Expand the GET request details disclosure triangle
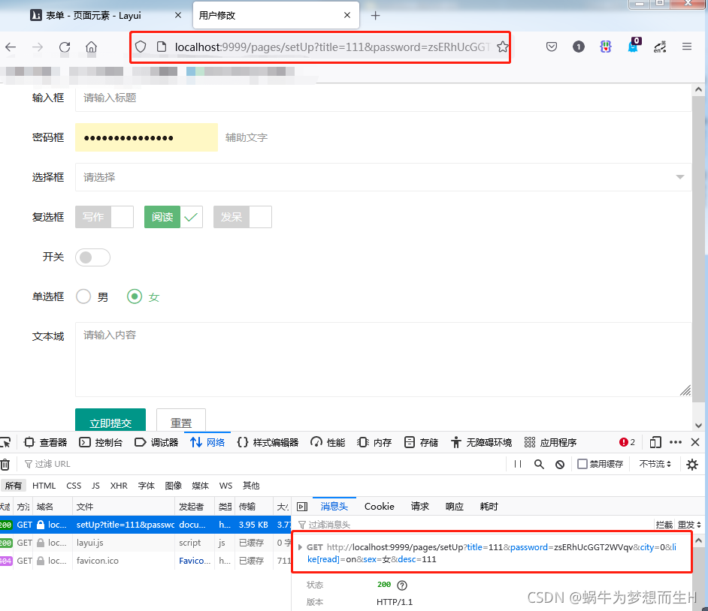 pyautogui.click(x=301, y=546)
